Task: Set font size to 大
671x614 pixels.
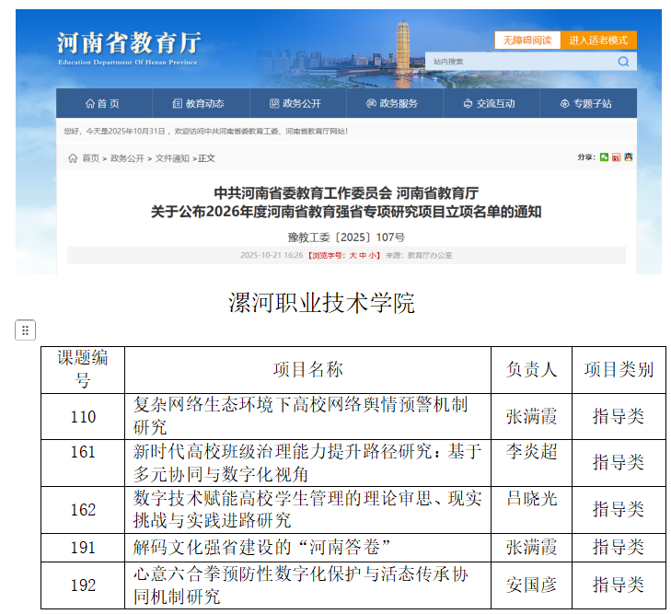Action: point(352,255)
